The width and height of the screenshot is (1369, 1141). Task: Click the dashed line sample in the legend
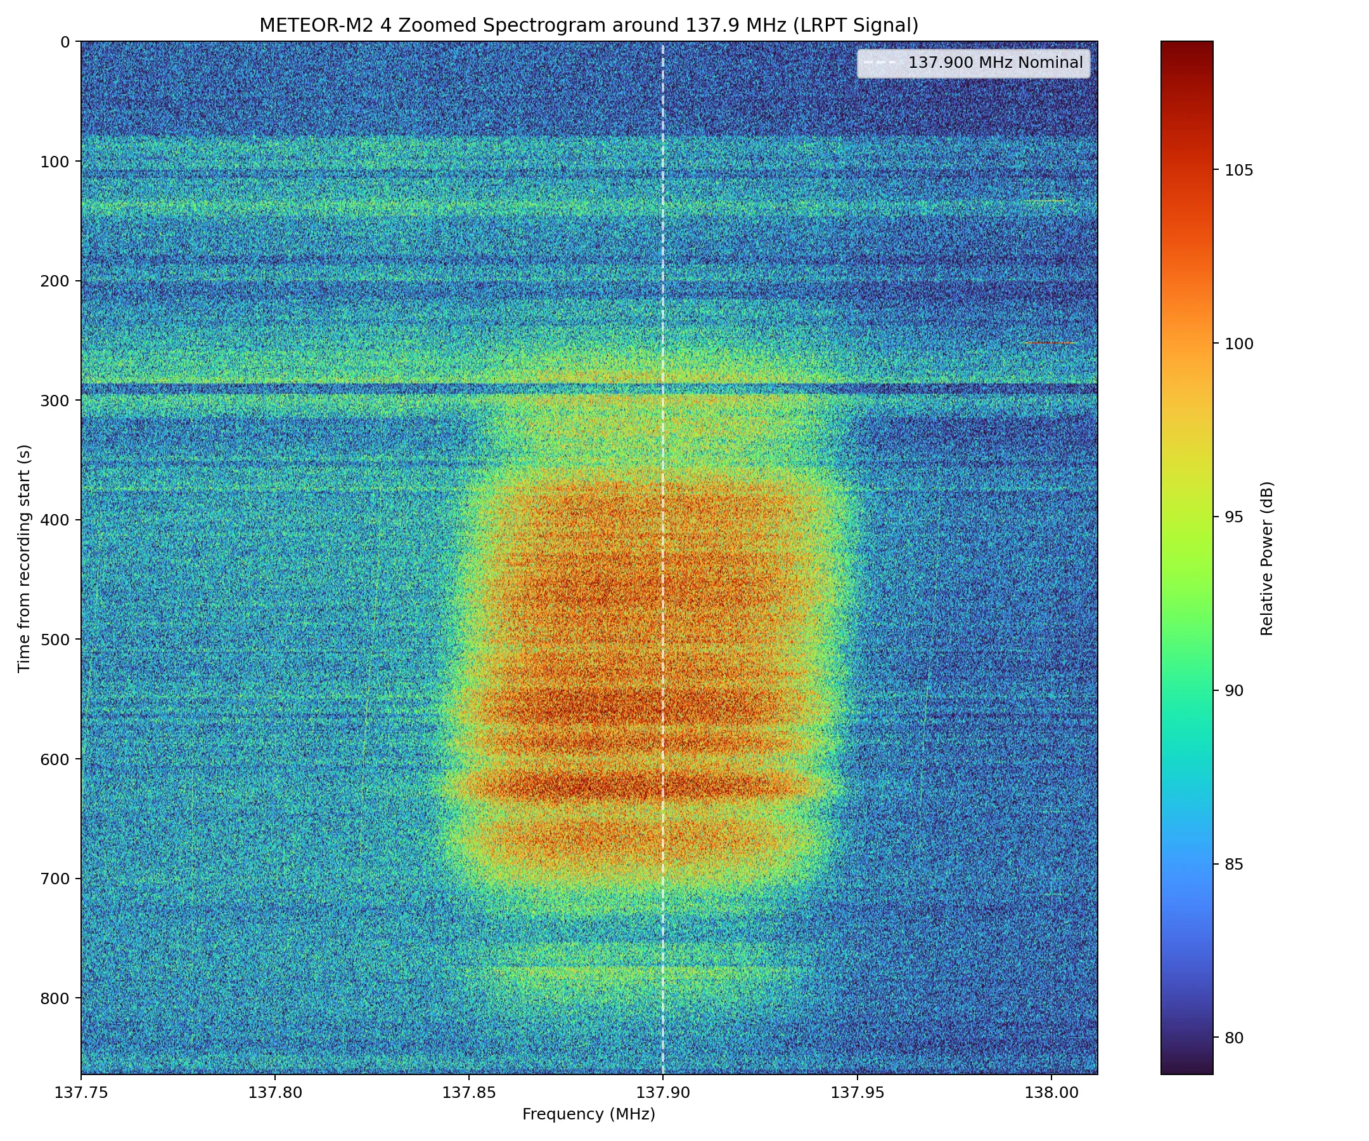[x=880, y=63]
